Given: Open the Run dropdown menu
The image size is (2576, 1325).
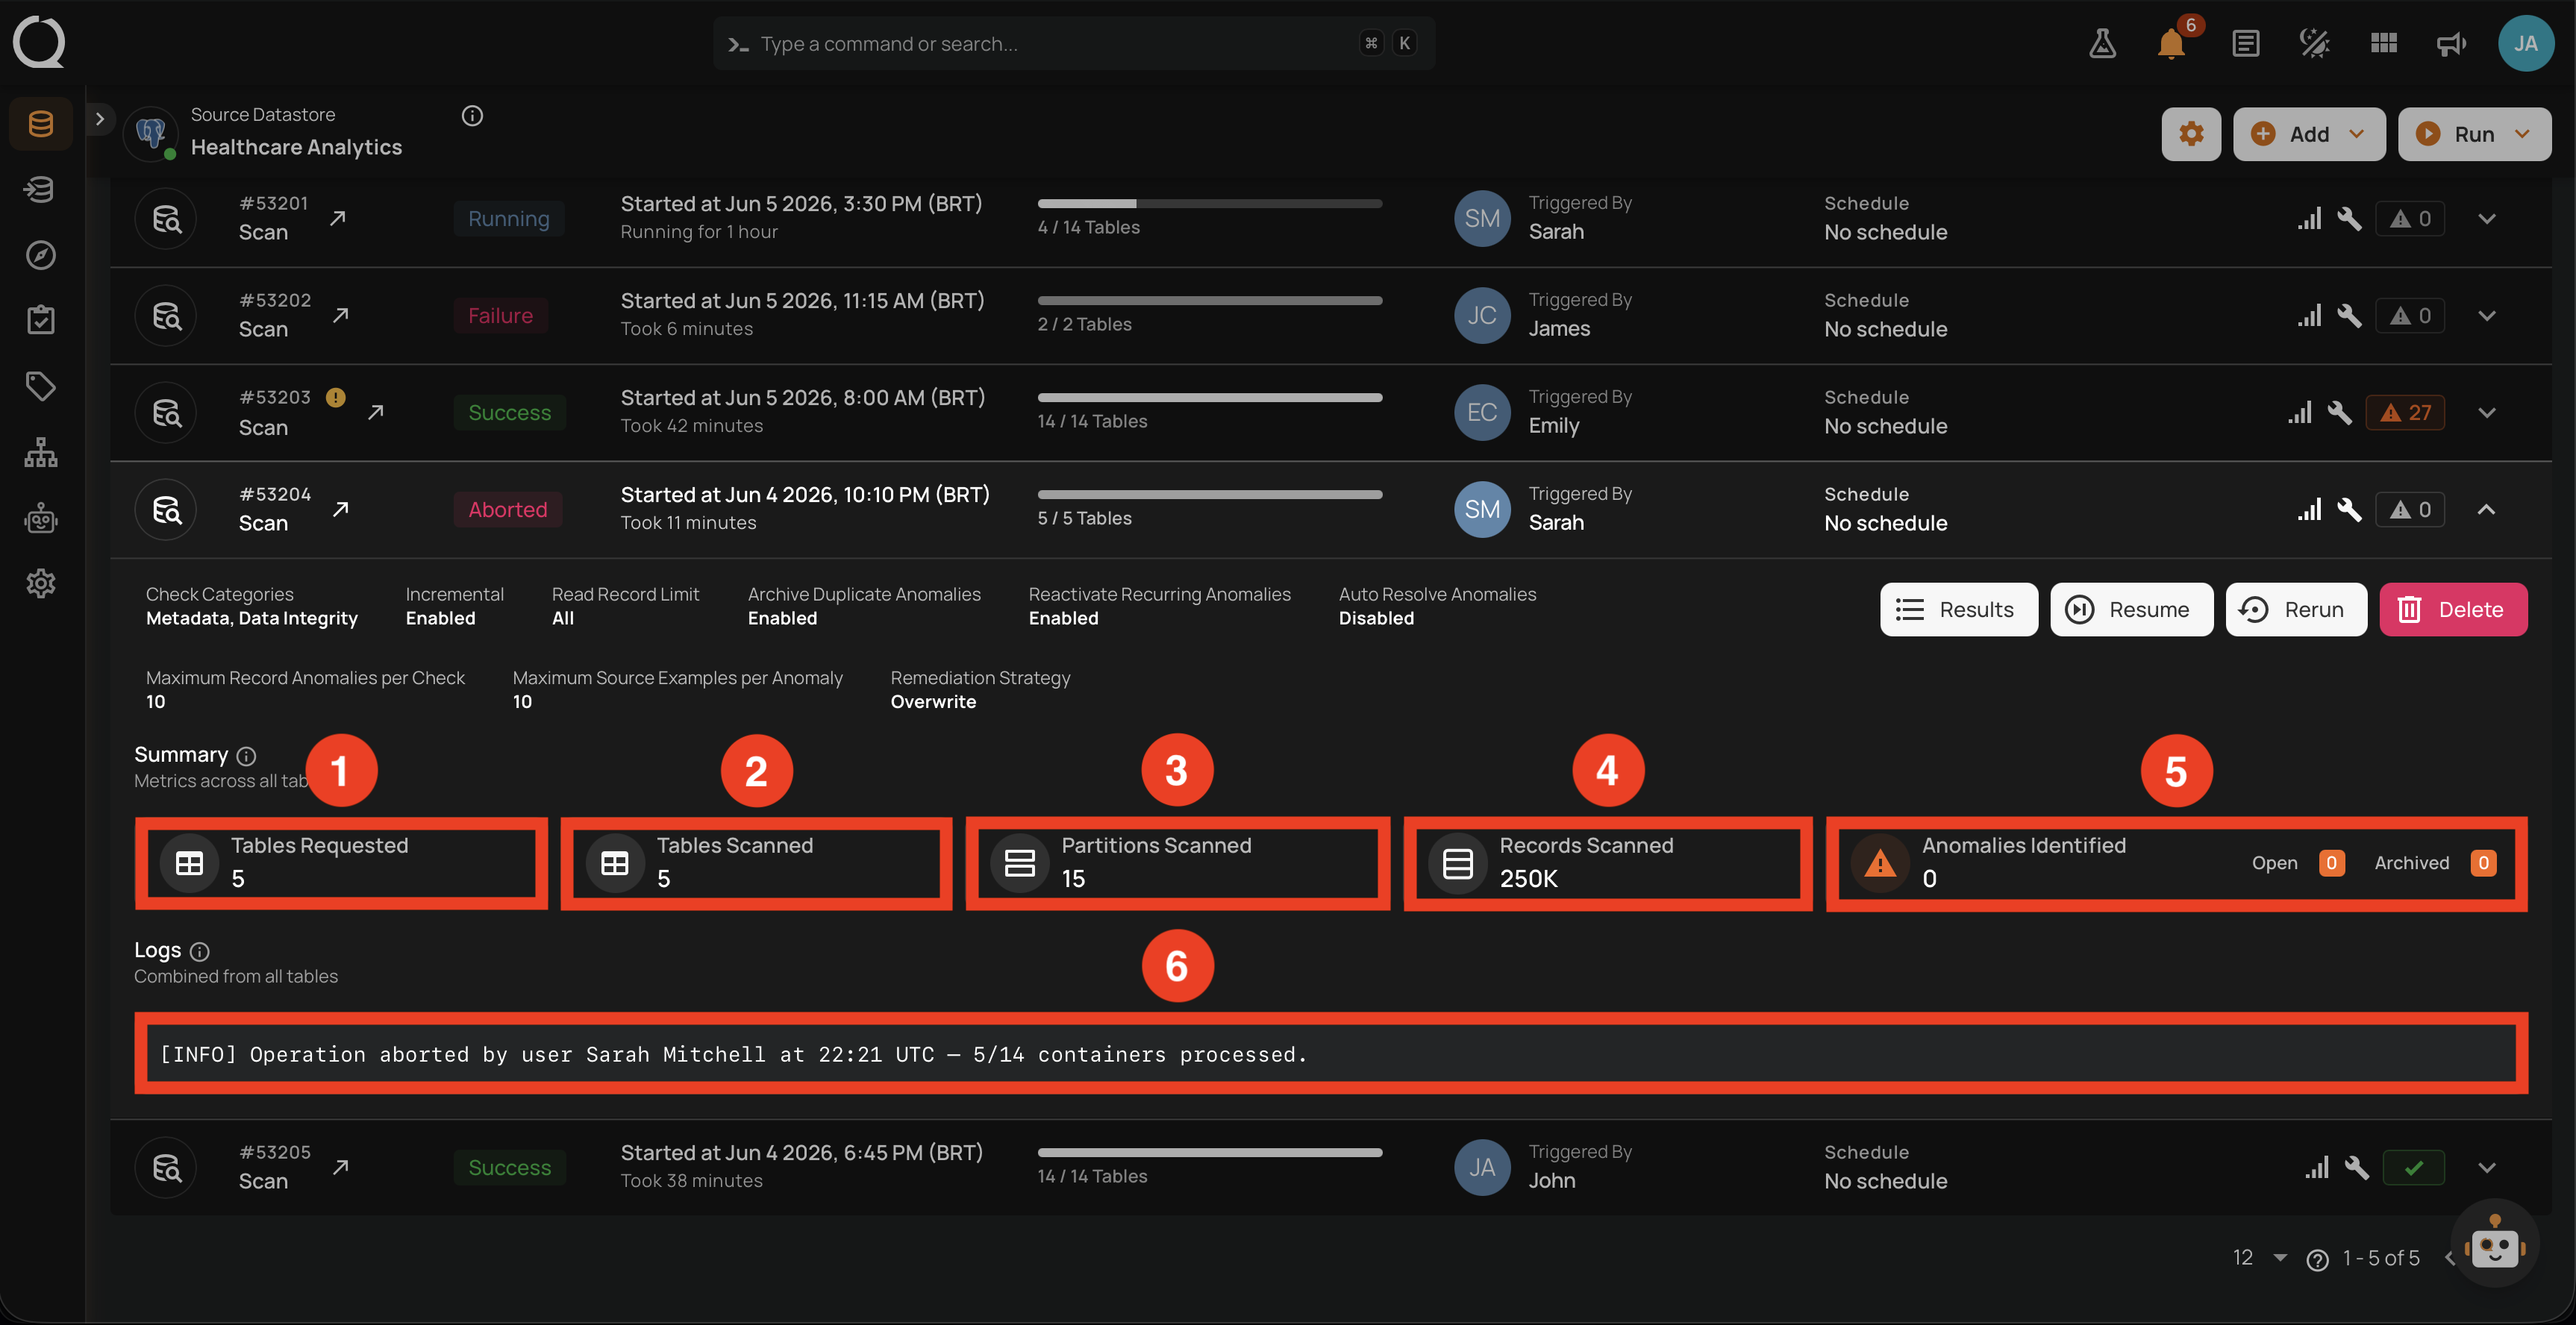Looking at the screenshot, I should (2474, 134).
